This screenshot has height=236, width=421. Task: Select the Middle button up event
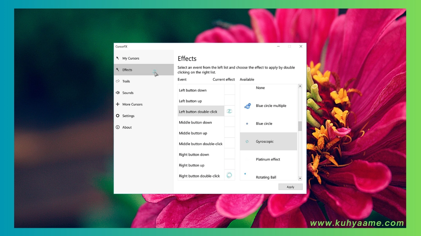(201, 133)
